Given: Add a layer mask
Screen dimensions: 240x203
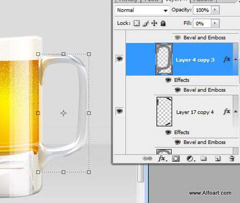Looking at the screenshot, I should click(175, 158).
